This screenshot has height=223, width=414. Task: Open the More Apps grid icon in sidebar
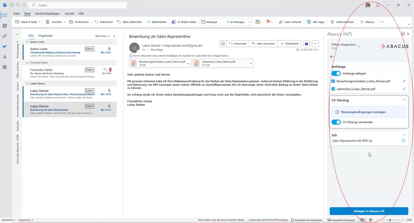(5, 67)
